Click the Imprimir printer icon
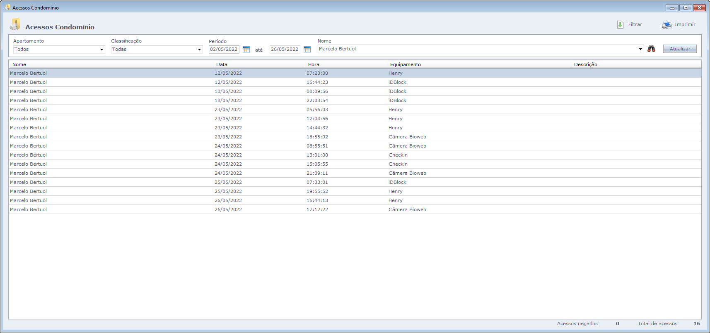 (x=667, y=25)
